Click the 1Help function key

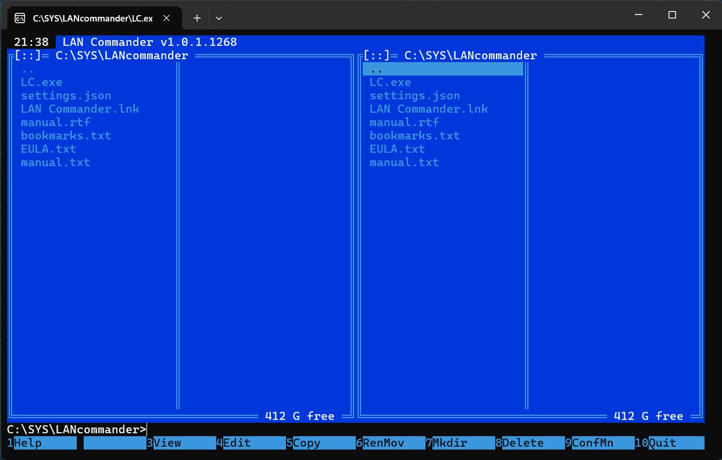[42, 443]
